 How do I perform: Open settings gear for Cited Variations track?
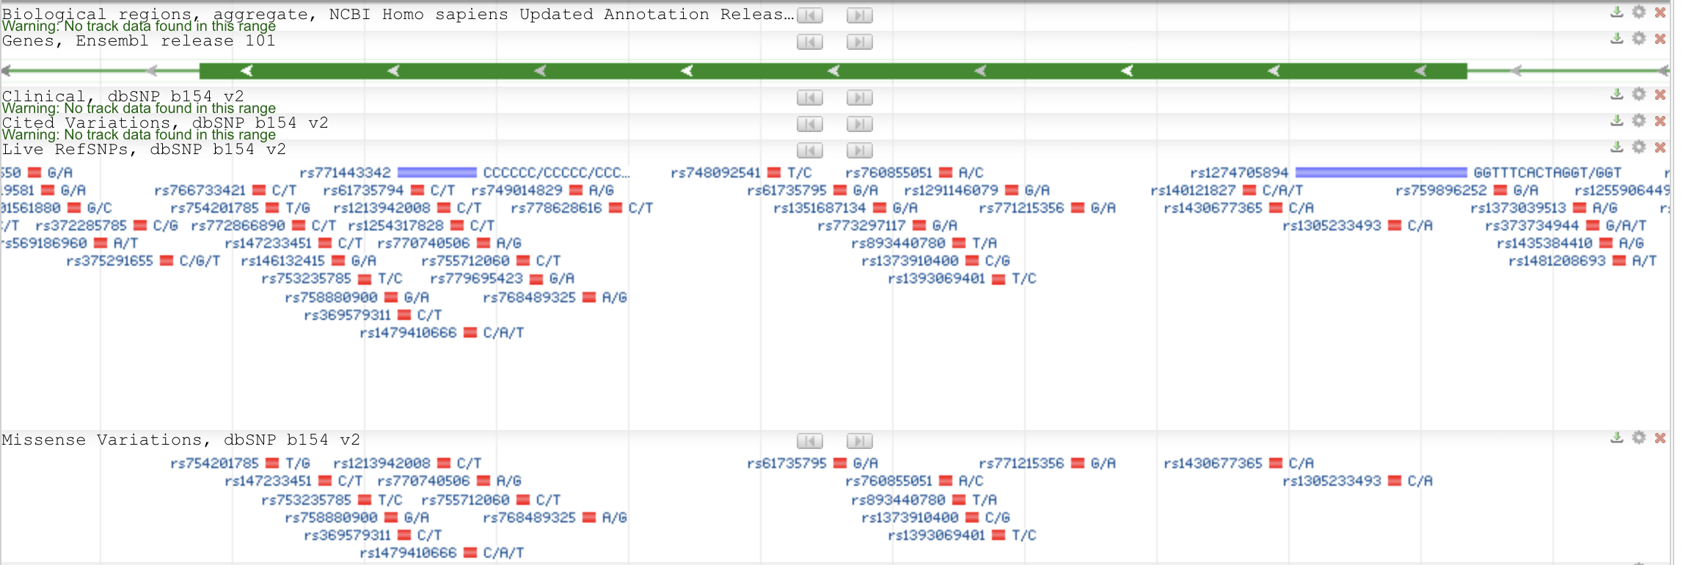click(1638, 121)
